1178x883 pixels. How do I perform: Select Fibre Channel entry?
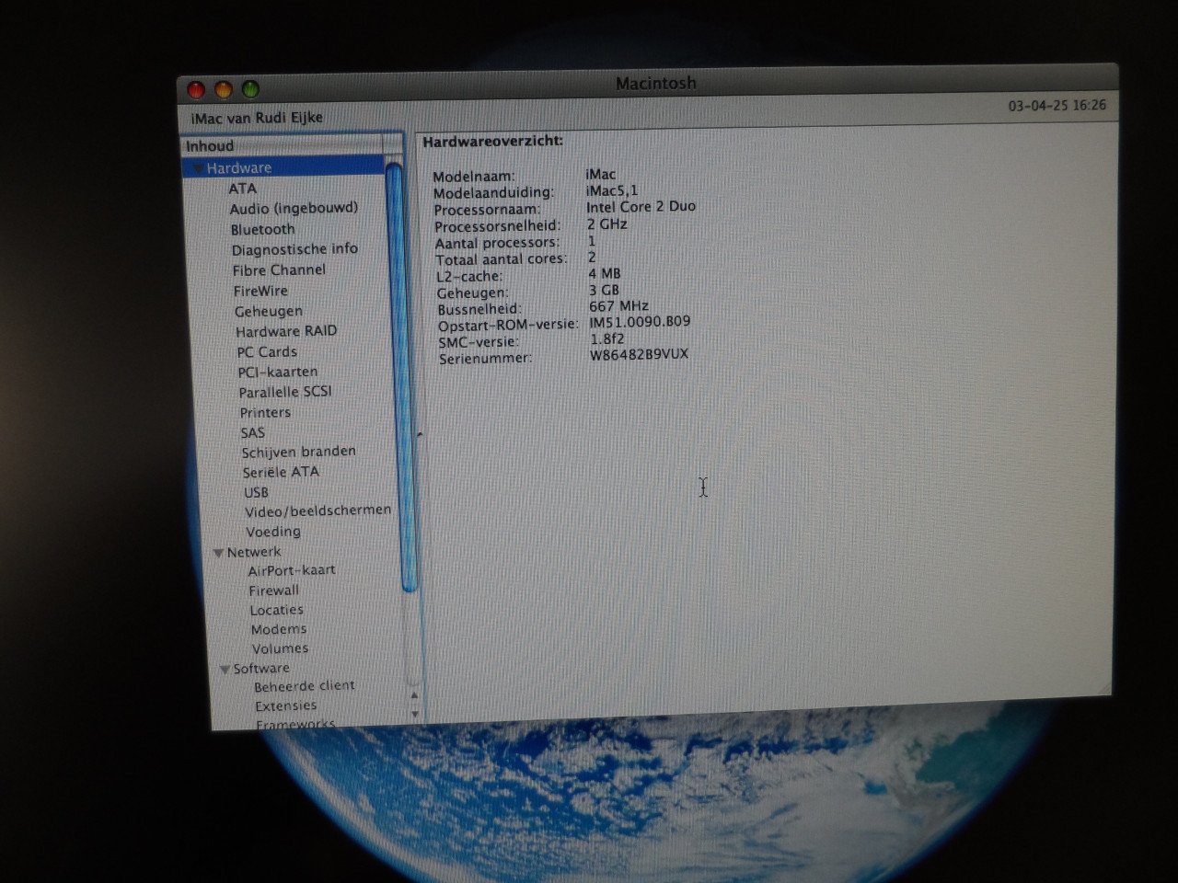point(279,270)
